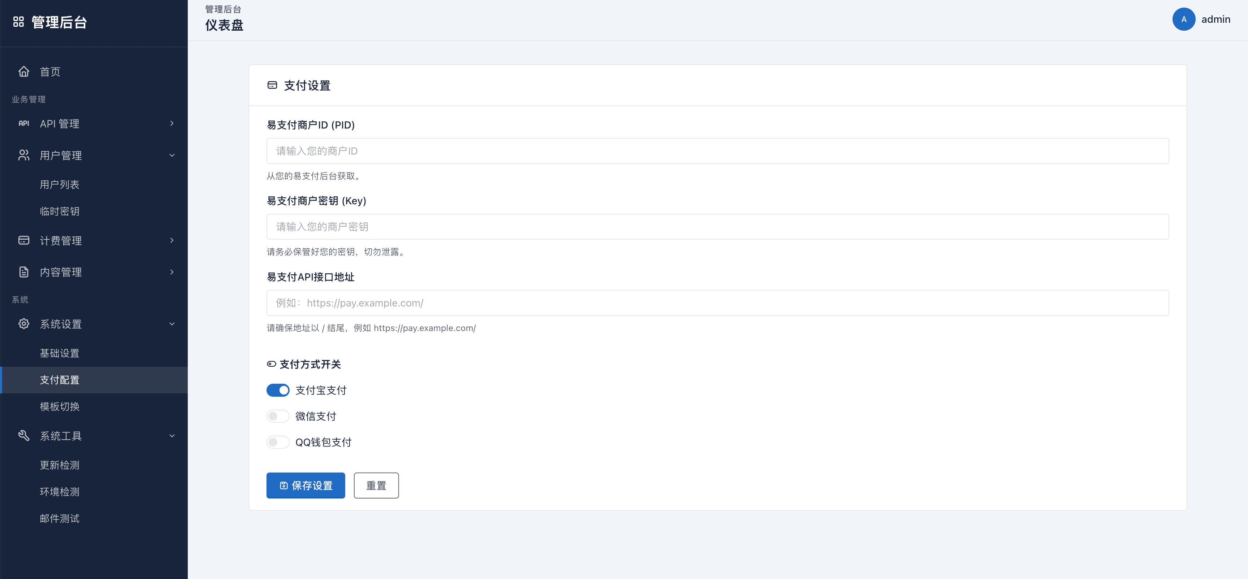1248x579 pixels.
Task: Open 更新检测 menu item
Action: (x=94, y=465)
